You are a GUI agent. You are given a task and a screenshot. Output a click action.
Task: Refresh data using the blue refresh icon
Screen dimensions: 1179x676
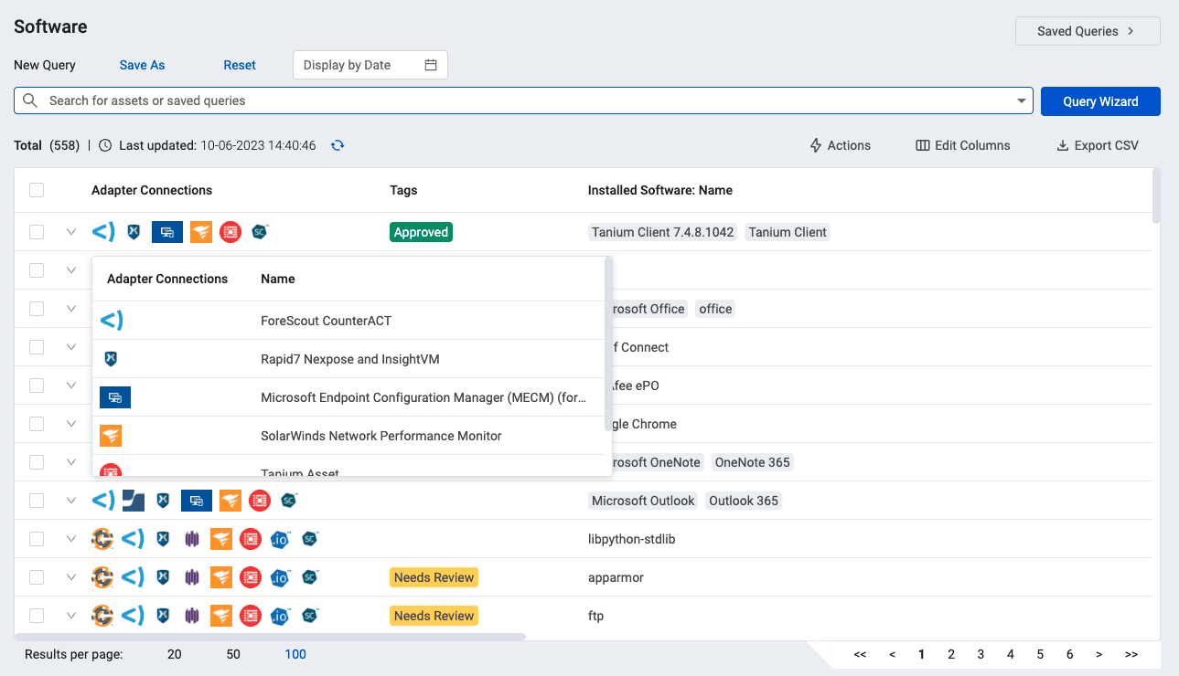click(x=337, y=145)
